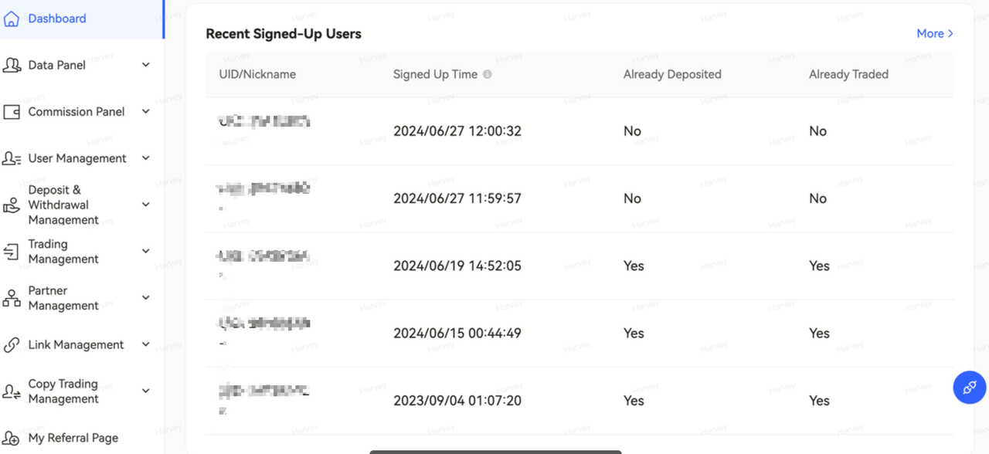This screenshot has width=989, height=454.
Task: Click the Trading Management icon
Action: coord(12,252)
